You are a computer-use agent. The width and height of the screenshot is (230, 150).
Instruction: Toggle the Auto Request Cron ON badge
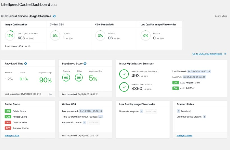point(175,83)
